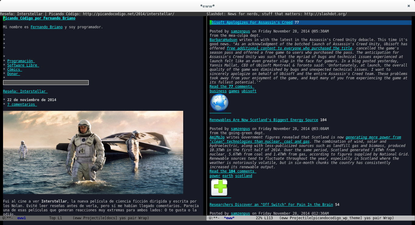Open the 'Ubisoft Apologizes For Assassin's Creed' headline
Viewport: 415px width, 225px height.
coord(251,22)
